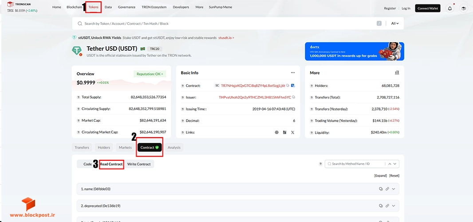Copy the issuer address THPvaUhoh
The image size is (473, 222).
[x=293, y=97]
